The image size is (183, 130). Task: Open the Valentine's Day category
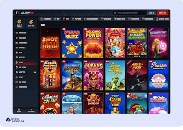coord(91,19)
